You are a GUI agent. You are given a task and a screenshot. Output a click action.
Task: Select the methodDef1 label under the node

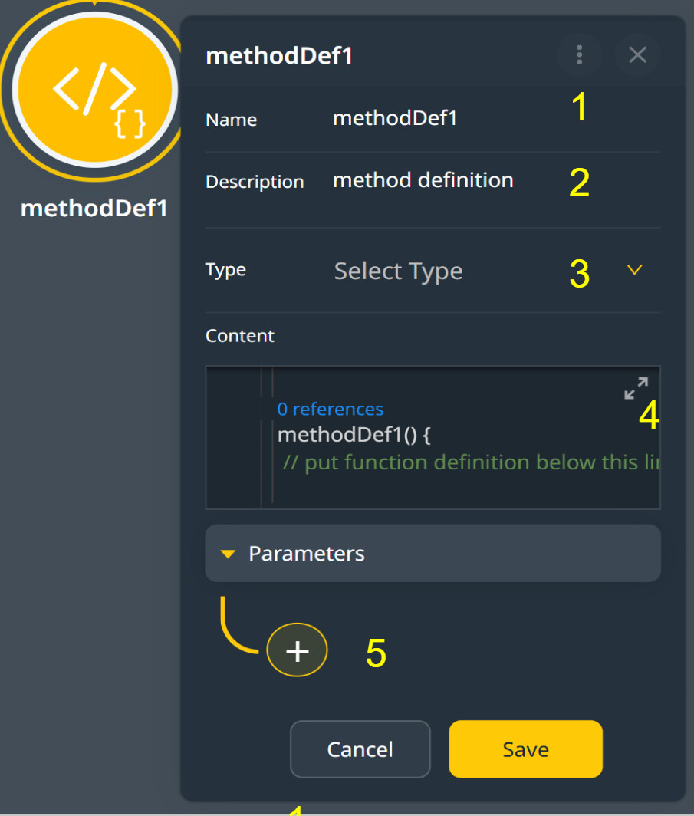(x=94, y=209)
